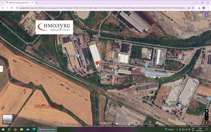Viewport: 211px width, 132px height.
Task: Open Street View pegman control
Action: pyautogui.click(x=207, y=122)
